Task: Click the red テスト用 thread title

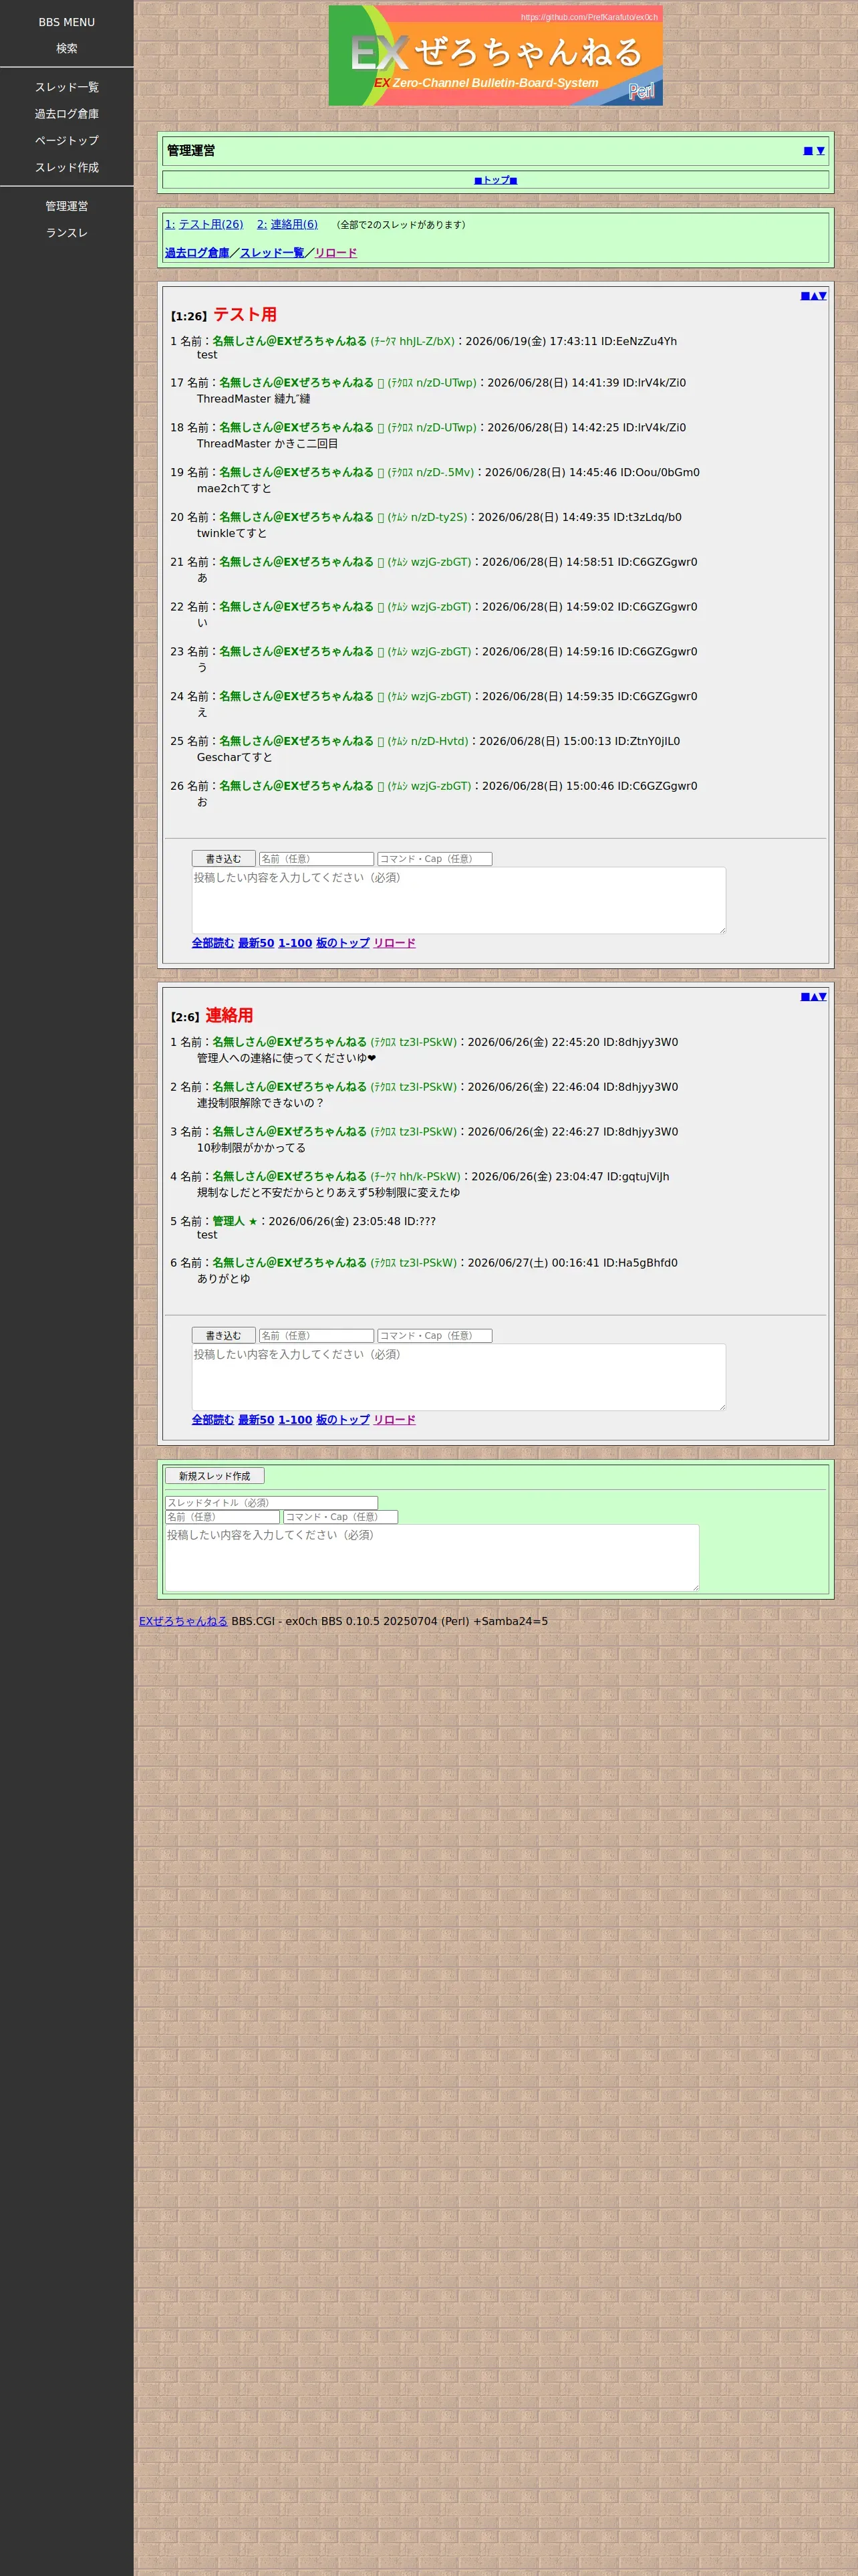Action: point(245,314)
